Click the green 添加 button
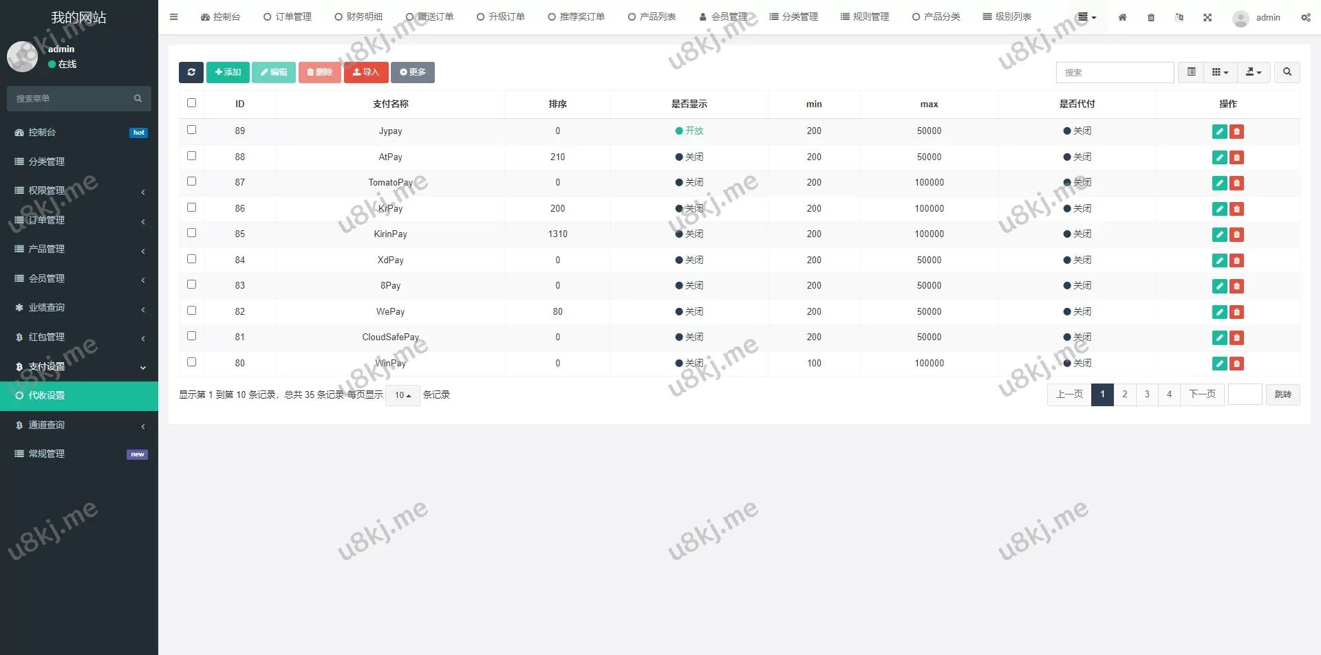Viewport: 1321px width, 655px height. [228, 72]
